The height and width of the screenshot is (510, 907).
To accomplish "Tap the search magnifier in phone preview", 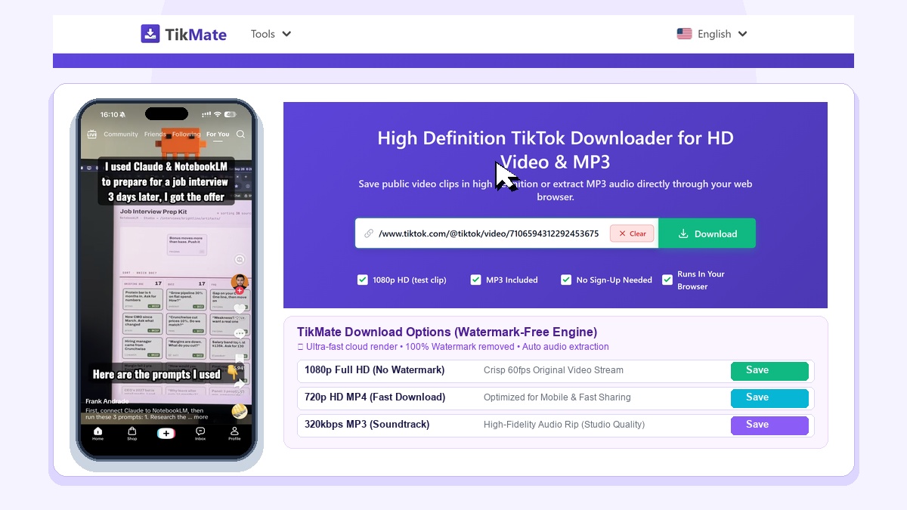I will coord(240,134).
